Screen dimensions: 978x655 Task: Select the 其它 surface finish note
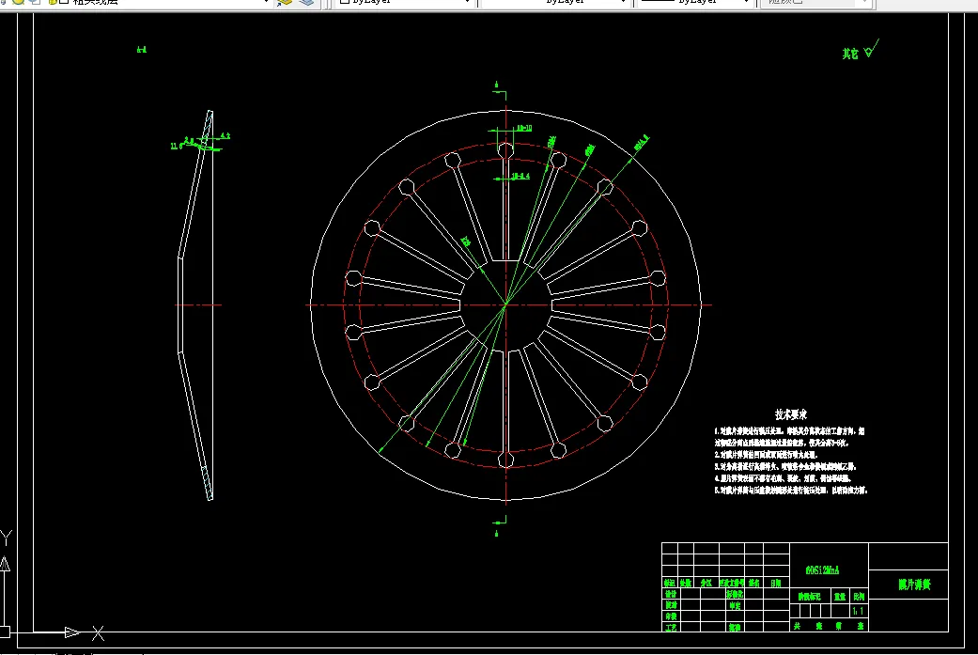pyautogui.click(x=850, y=54)
